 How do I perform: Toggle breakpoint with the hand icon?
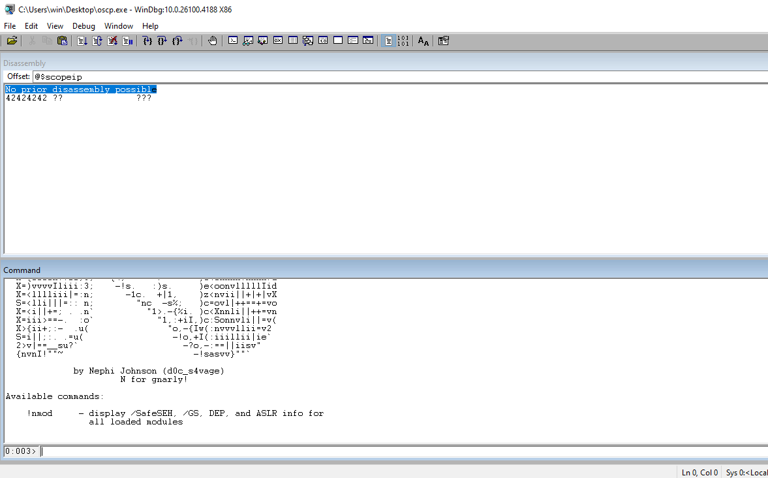point(213,41)
